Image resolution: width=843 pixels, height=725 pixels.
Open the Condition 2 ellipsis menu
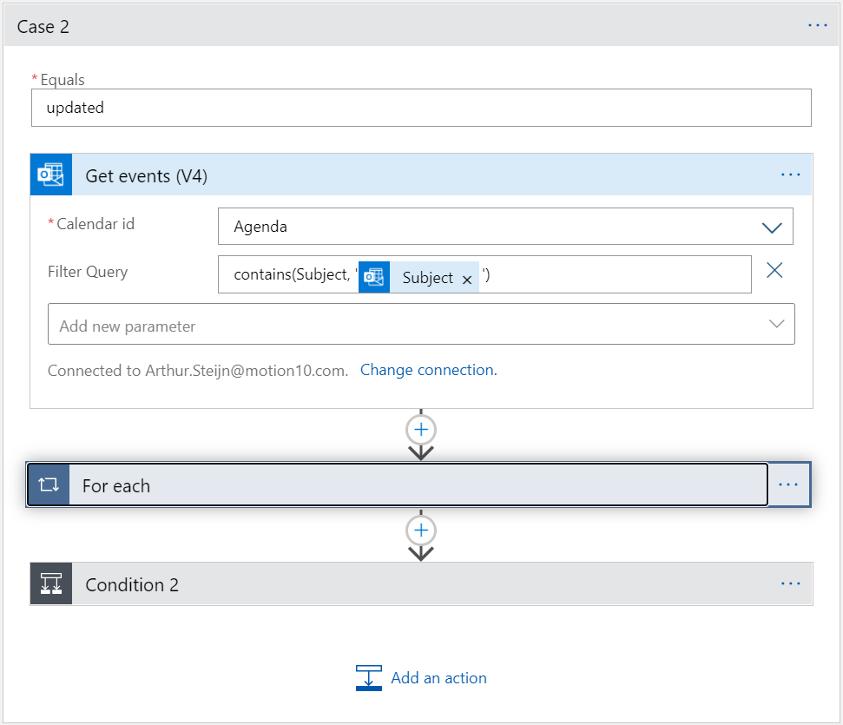[790, 584]
